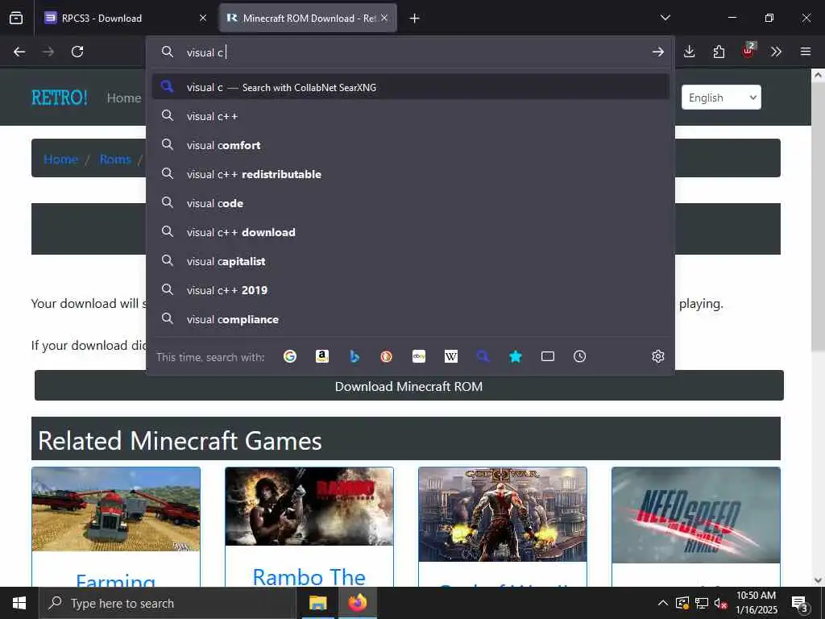Open Windows Start menu
825x619 pixels.
coord(19,603)
